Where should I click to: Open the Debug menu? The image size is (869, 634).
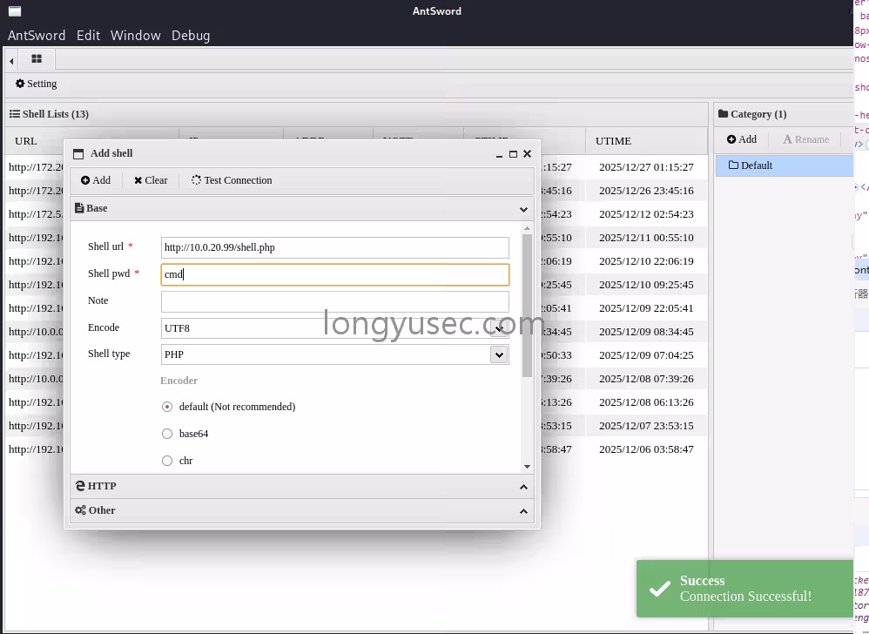tap(191, 36)
